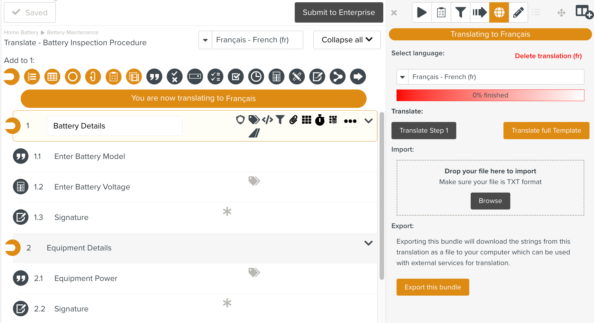This screenshot has height=323, width=594.
Task: Add a checkbox element from the icon row
Action: click(x=236, y=77)
